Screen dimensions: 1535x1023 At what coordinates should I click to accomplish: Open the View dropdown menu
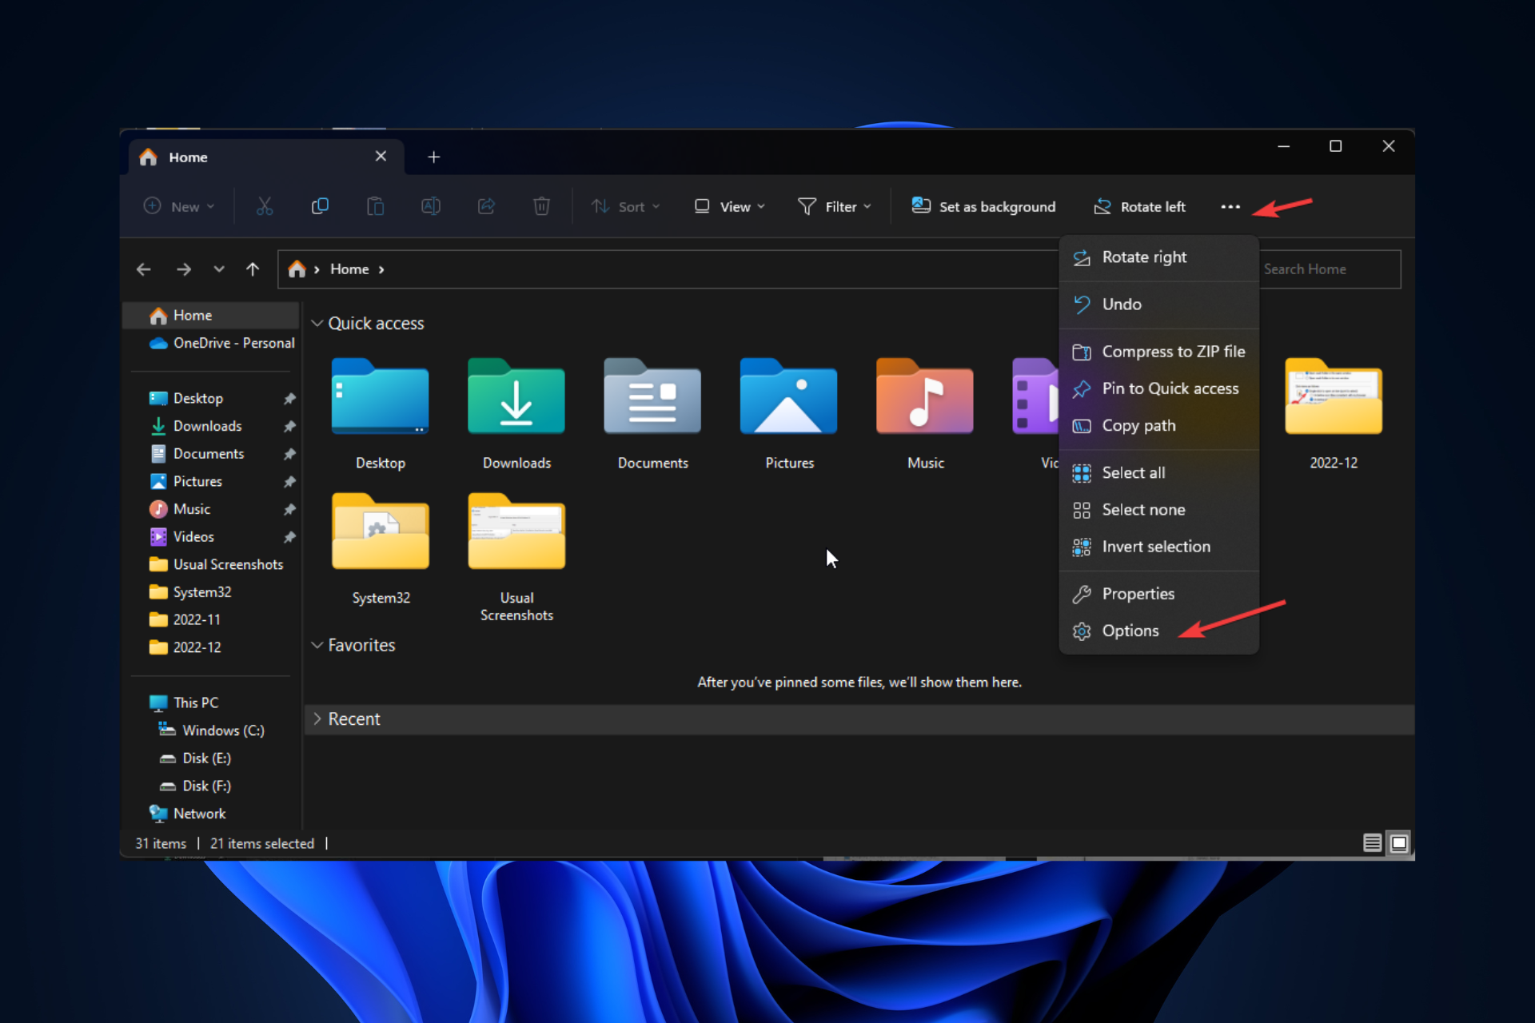coord(728,207)
